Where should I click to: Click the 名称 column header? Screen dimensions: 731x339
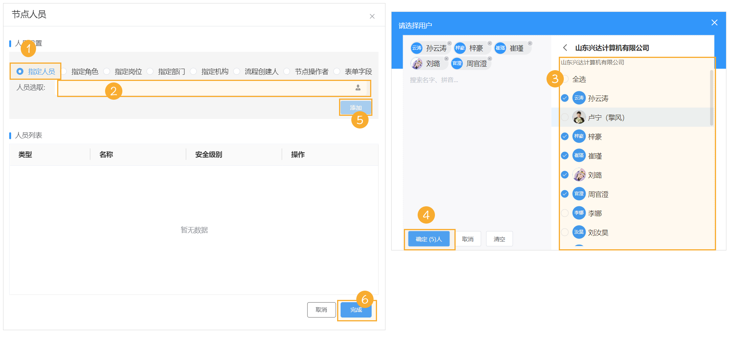point(106,155)
